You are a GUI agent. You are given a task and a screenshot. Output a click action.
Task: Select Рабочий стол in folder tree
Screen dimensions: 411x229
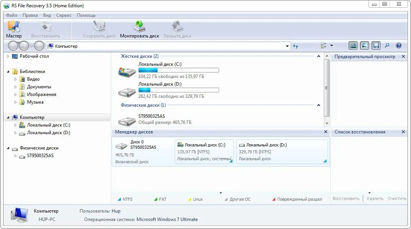pos(34,56)
